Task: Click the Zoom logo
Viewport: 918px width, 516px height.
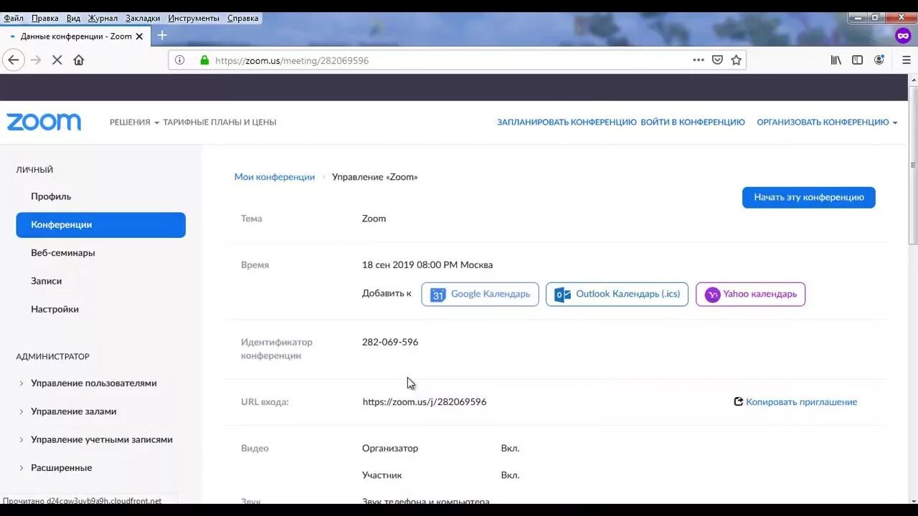Action: tap(44, 122)
